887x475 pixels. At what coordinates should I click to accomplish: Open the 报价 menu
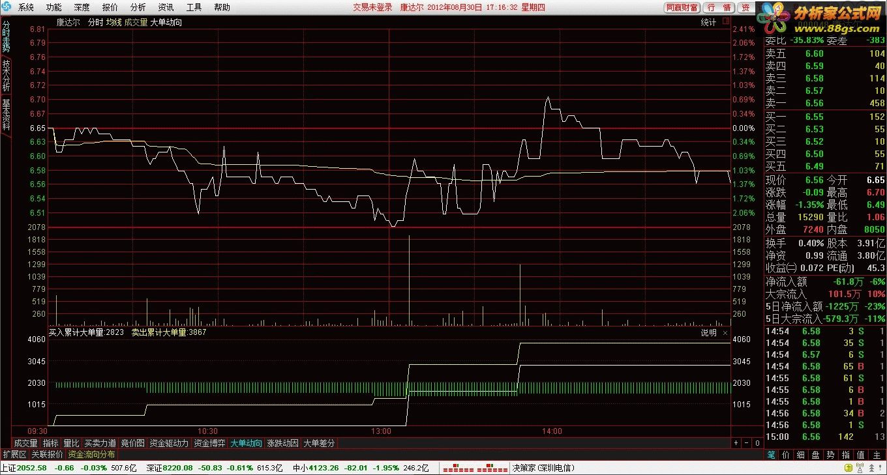coord(110,8)
